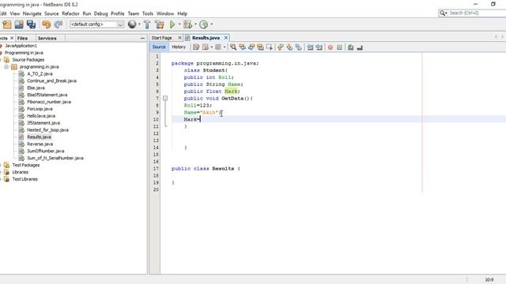
Task: Click Find Next Occurrence icon
Action: point(251,47)
